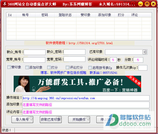Close the window with yellow X icon

153,4
